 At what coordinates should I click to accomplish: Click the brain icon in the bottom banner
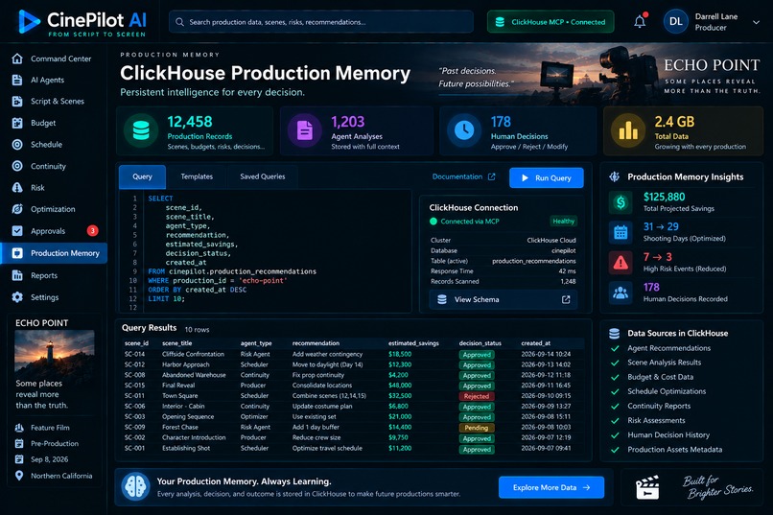click(135, 486)
